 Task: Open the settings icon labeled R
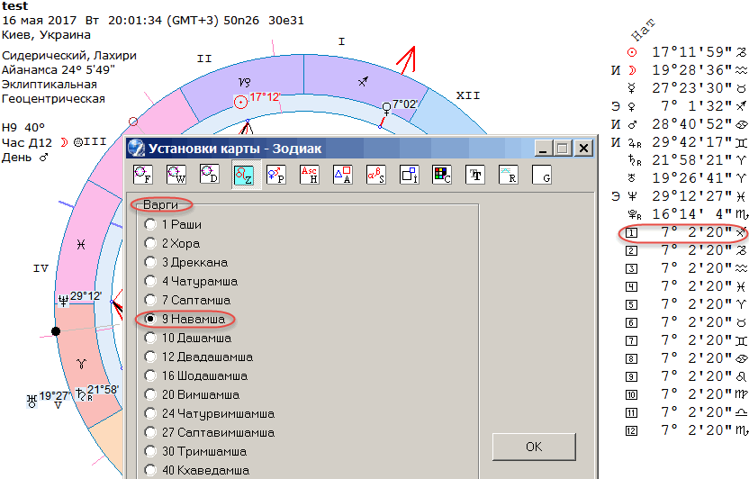tap(509, 175)
